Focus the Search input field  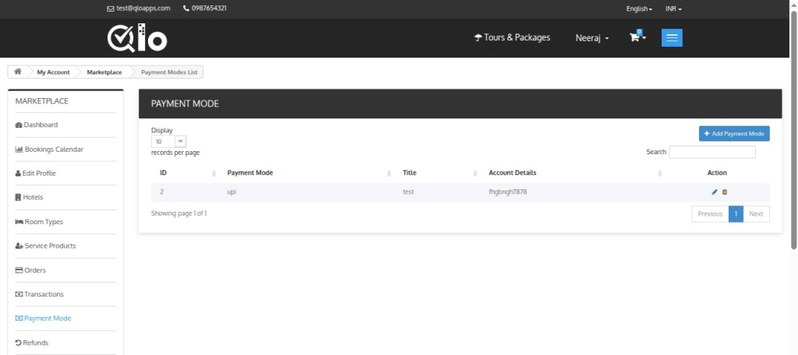click(712, 152)
